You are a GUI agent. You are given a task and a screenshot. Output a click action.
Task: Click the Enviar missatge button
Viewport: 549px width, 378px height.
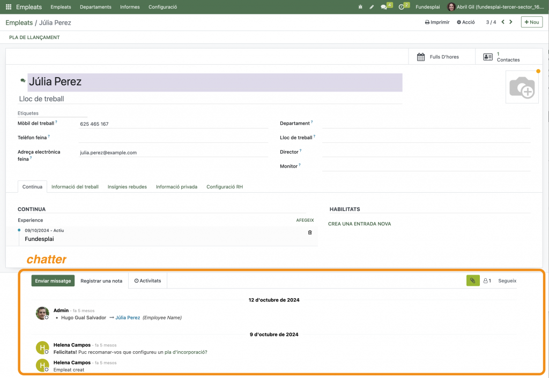(53, 281)
